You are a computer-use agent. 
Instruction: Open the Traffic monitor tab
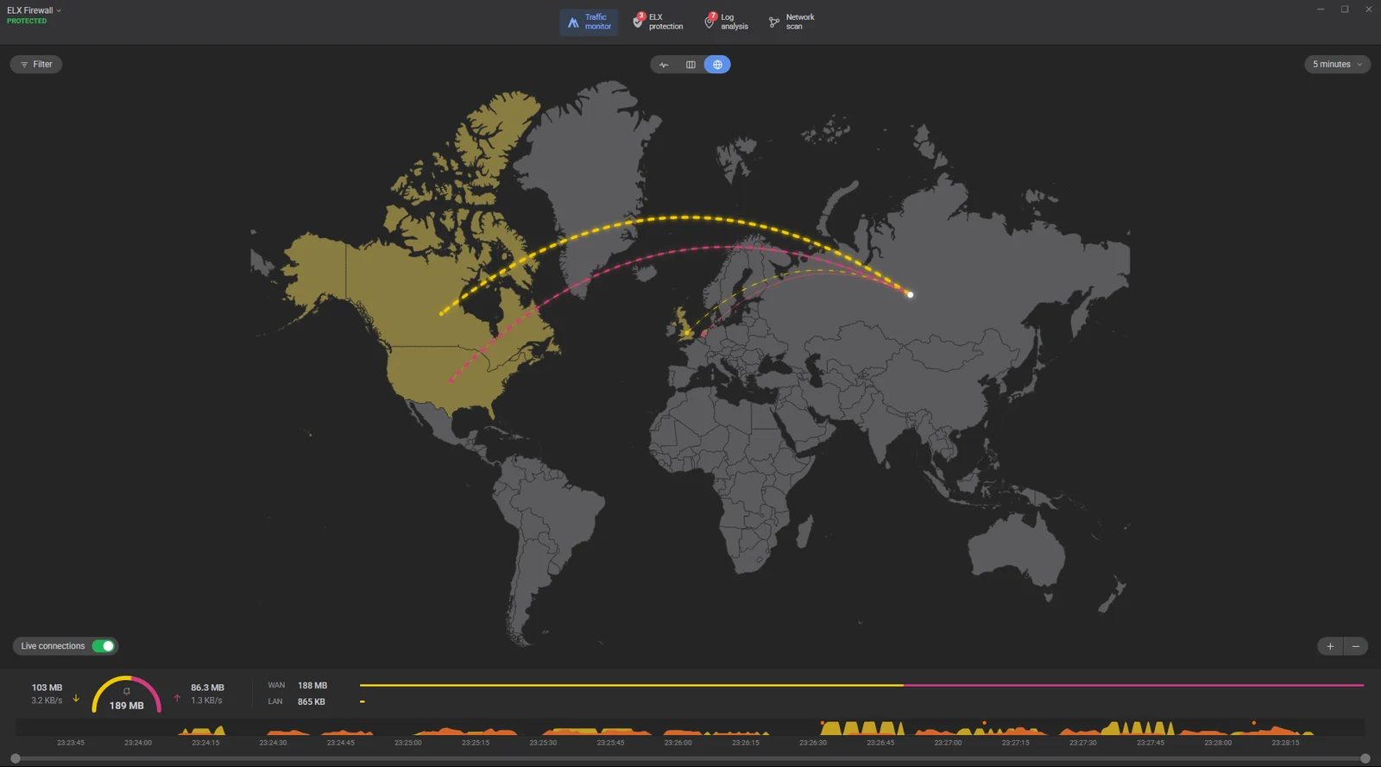tap(589, 22)
